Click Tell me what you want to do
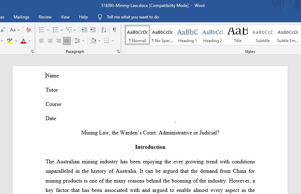The image size is (301, 194). tap(133, 17)
